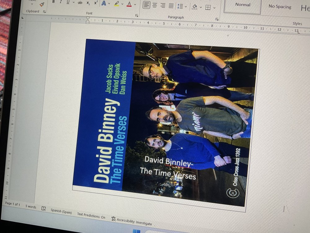Image resolution: width=310 pixels, height=233 pixels.
Task: Expand line spacing dropdown arrow
Action: [186, 7]
